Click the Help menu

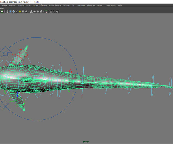[120, 5]
